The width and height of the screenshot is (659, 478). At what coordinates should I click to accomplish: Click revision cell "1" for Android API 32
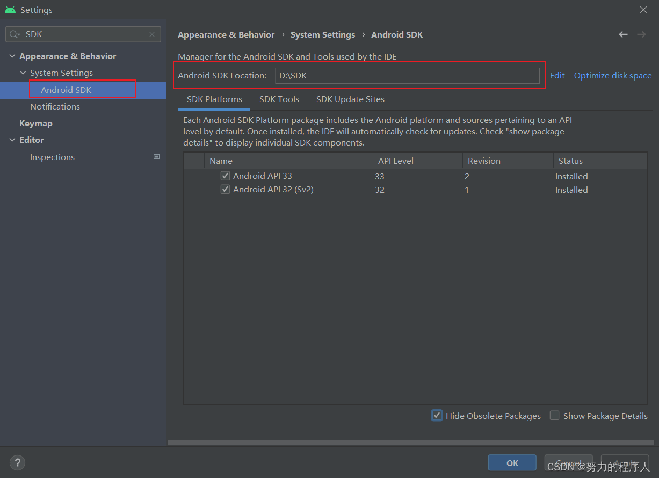[x=467, y=190]
